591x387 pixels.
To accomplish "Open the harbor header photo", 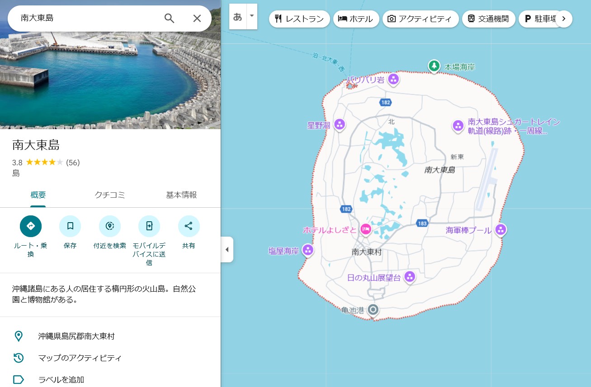I will click(110, 81).
